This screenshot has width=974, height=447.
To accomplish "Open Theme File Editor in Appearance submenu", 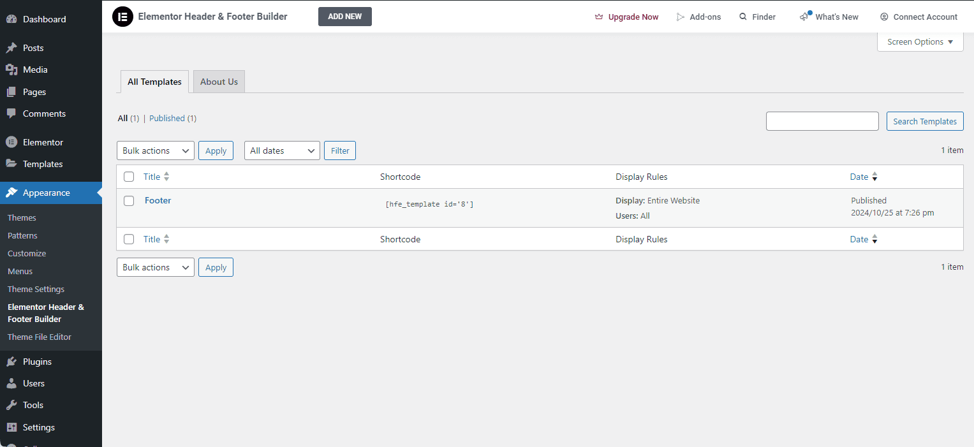I will [40, 337].
